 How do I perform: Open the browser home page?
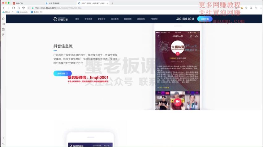(19, 8)
